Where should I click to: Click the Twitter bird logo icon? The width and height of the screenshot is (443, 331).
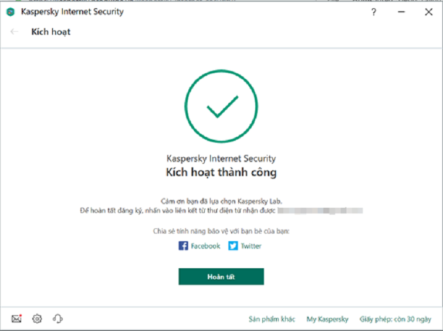[233, 246]
